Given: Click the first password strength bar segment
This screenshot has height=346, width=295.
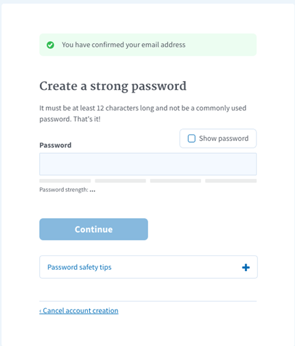Looking at the screenshot, I should click(x=65, y=181).
